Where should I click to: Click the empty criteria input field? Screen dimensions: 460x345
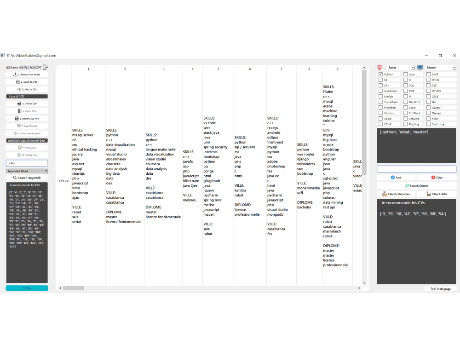coord(416,169)
